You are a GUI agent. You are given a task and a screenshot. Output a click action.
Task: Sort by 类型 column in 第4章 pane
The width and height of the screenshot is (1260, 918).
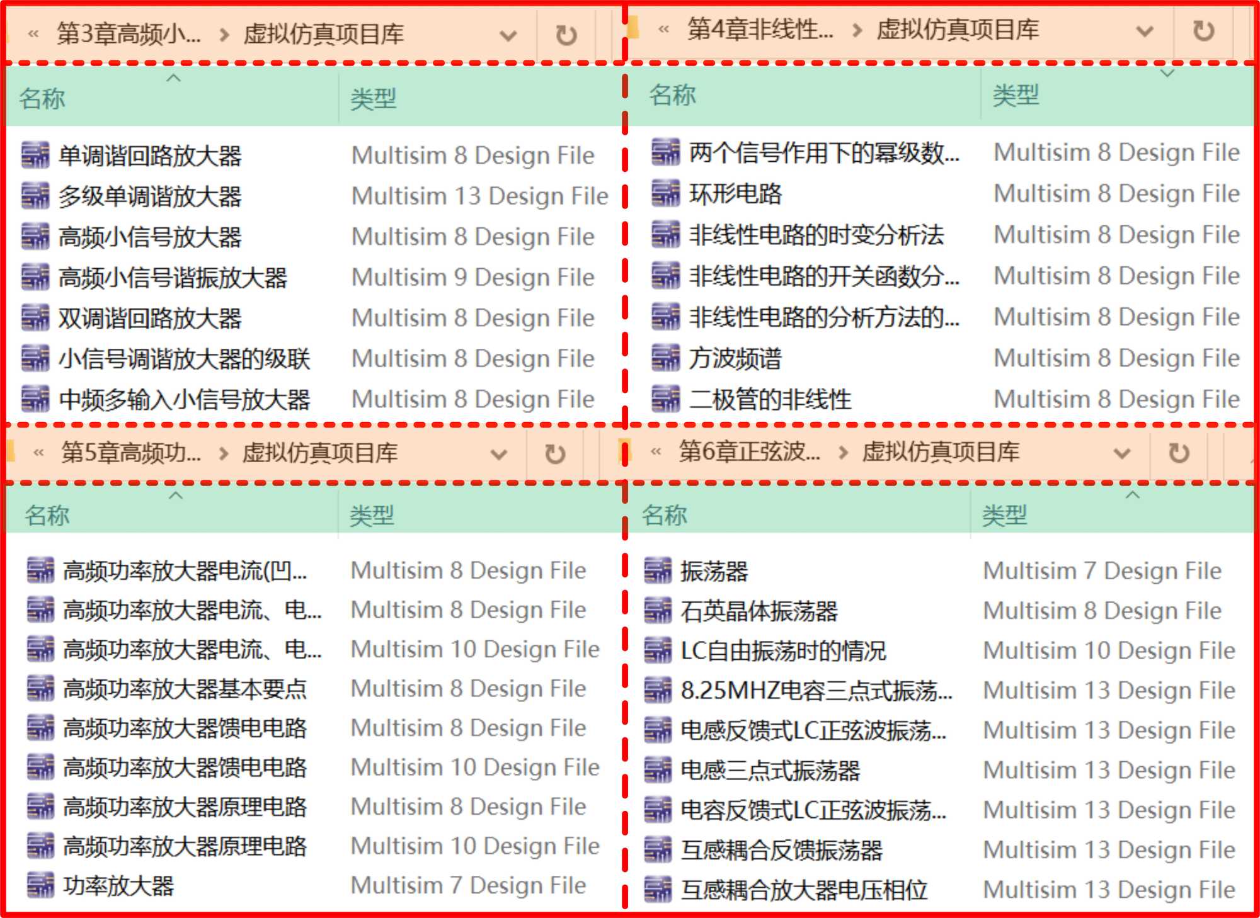[x=1015, y=96]
